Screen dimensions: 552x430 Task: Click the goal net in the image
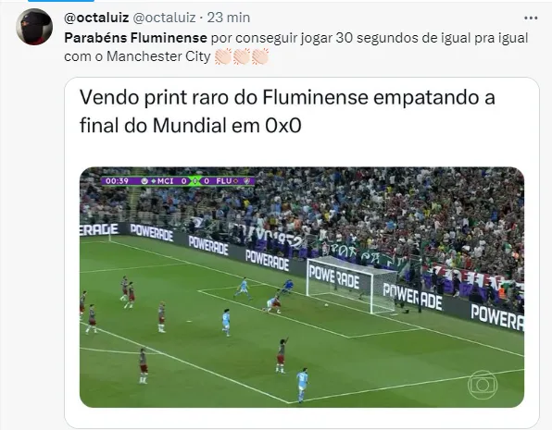(x=351, y=283)
